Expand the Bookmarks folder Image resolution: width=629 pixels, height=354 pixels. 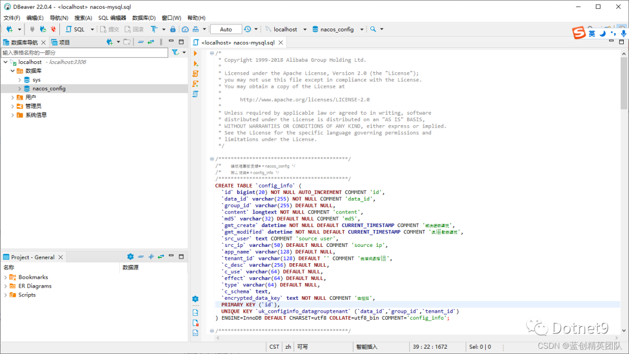click(6, 277)
